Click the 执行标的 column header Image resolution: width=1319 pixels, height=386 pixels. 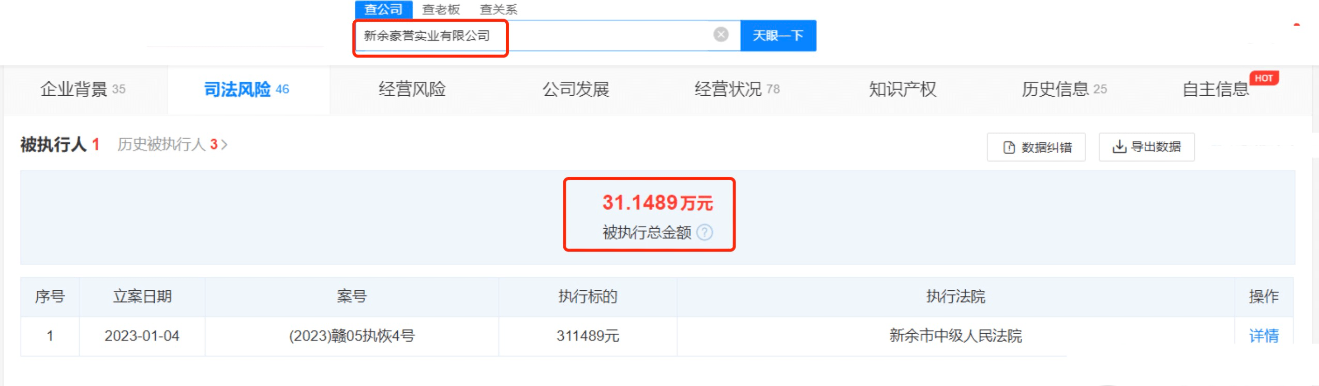coord(588,296)
